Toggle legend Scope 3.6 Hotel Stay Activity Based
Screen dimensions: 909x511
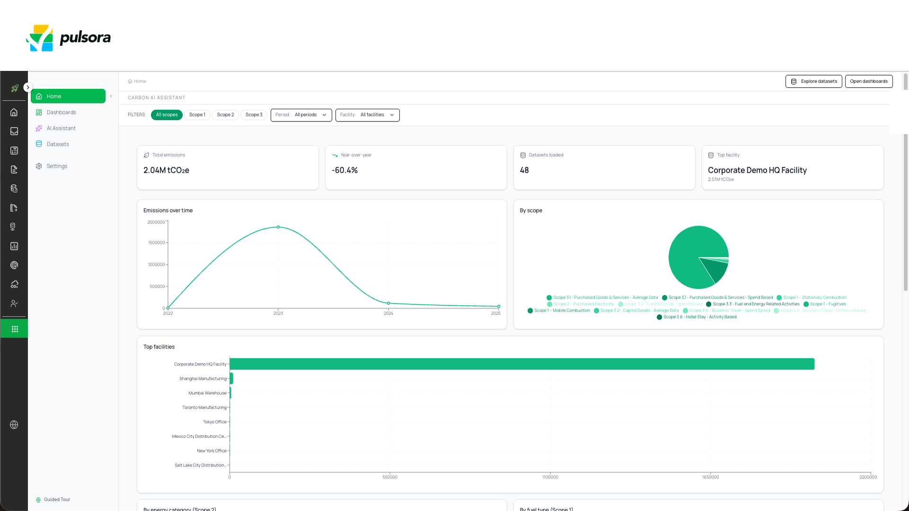pos(697,317)
